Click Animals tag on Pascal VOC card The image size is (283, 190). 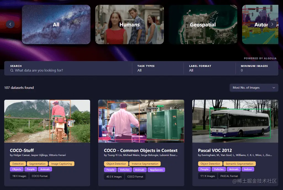point(234,169)
